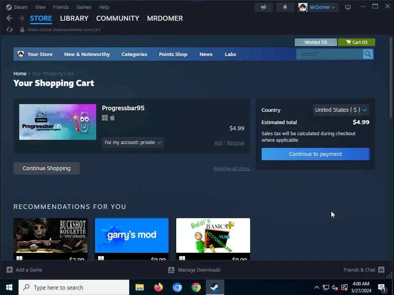Viewport: 394px width, 295px height.
Task: Select the STORE tab
Action: click(x=41, y=18)
